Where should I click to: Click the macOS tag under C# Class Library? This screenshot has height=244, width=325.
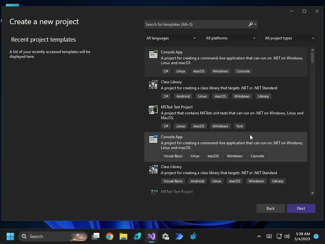220,96
